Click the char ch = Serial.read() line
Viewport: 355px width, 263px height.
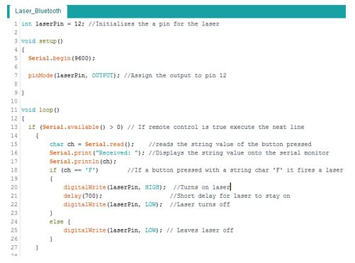click(x=91, y=144)
